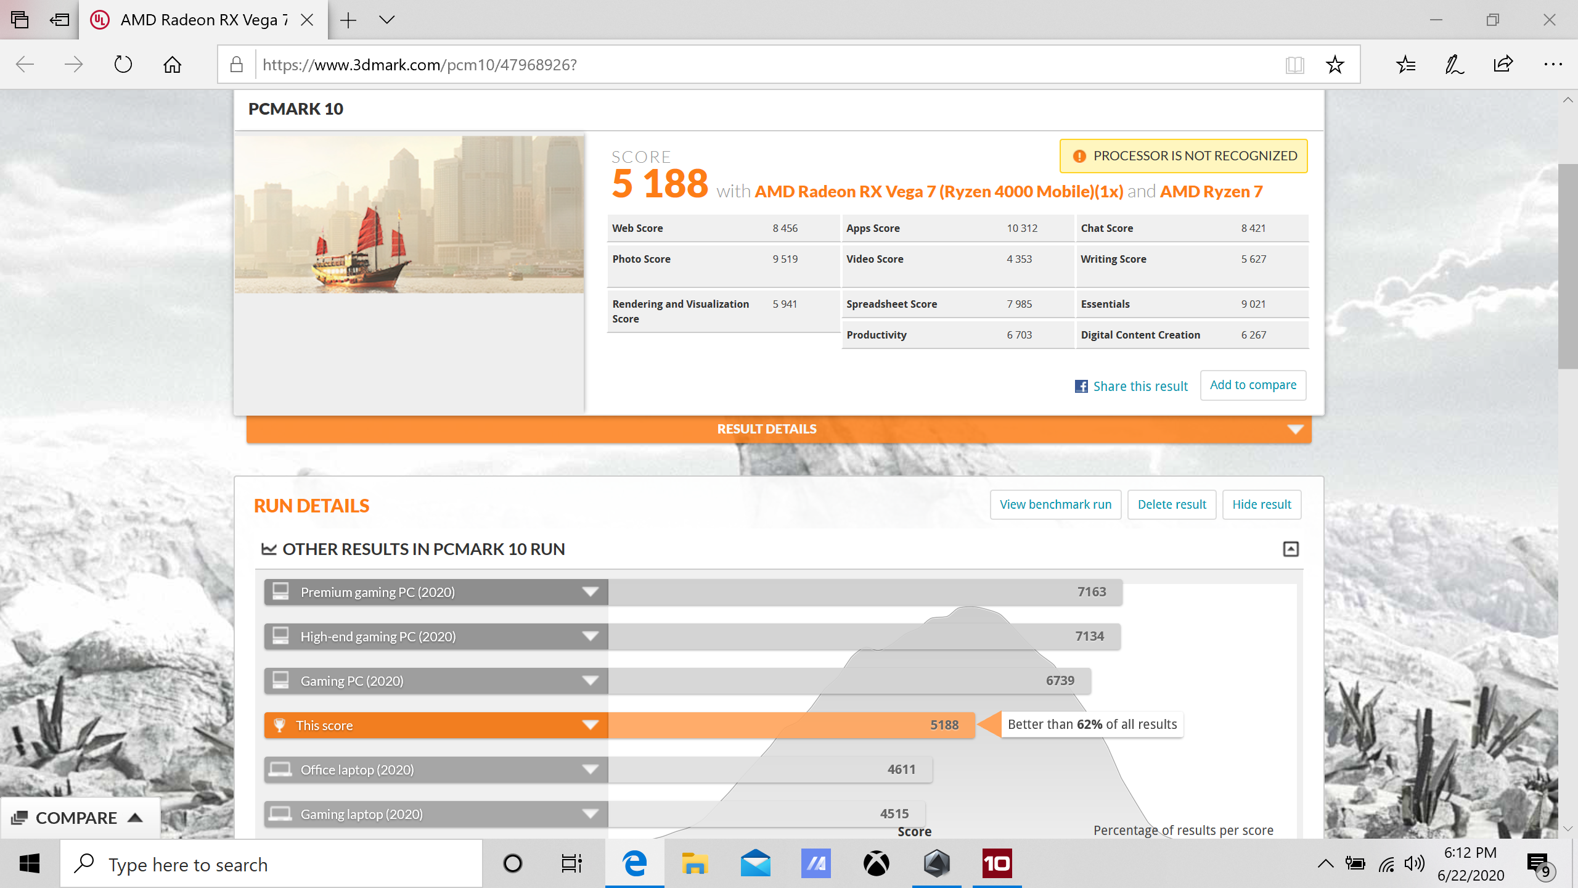
Task: Open Microsoft Edge from the taskbar
Action: click(634, 863)
